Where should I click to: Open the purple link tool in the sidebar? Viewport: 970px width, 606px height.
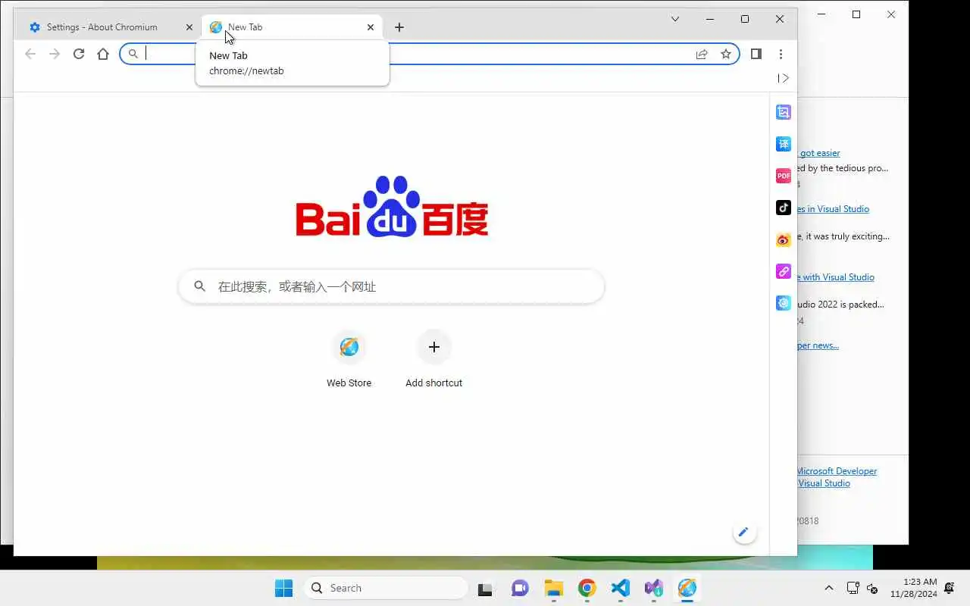coord(784,271)
